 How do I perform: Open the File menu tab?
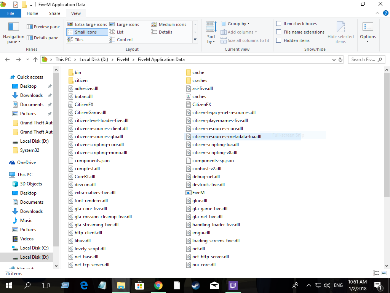coord(11,13)
